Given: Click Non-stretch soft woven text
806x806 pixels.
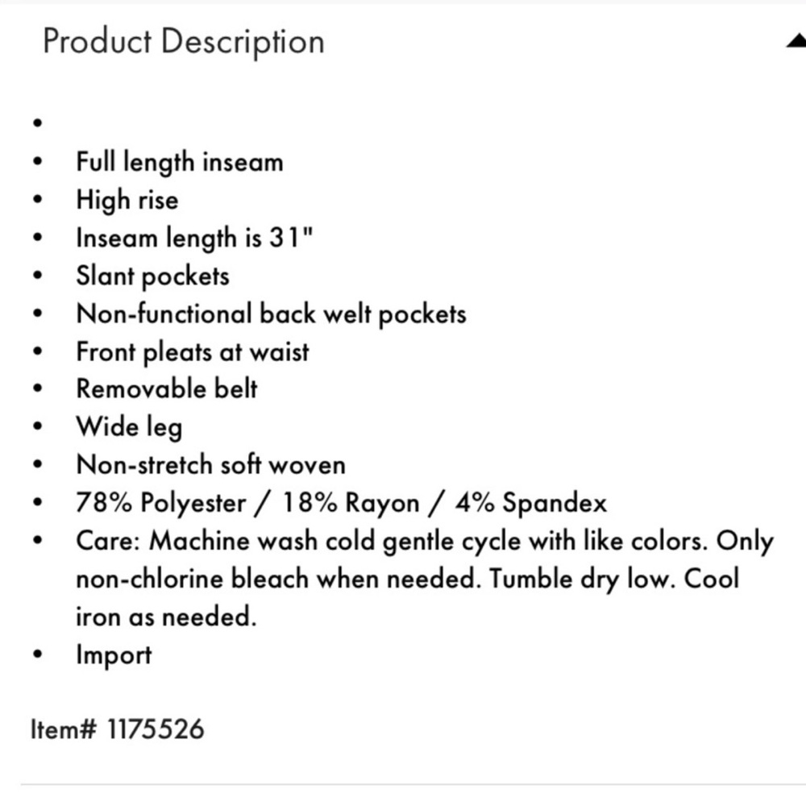Looking at the screenshot, I should pos(210,465).
